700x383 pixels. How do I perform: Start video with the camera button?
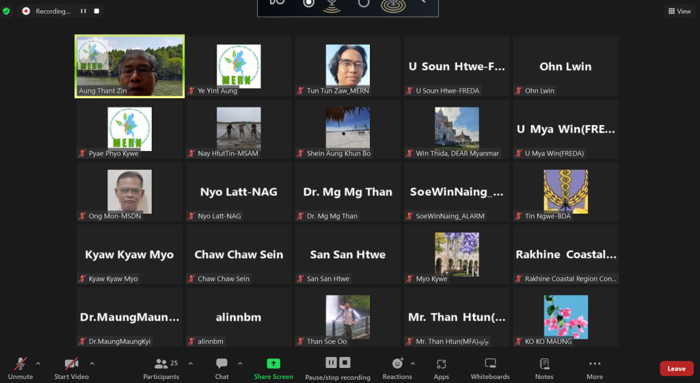tap(71, 365)
